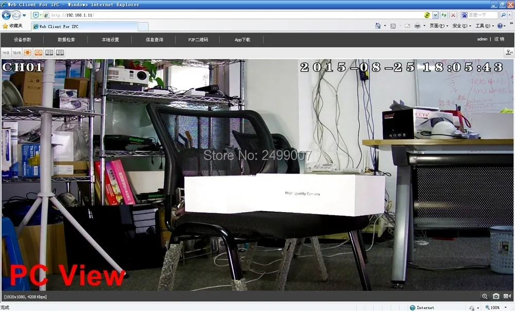The width and height of the screenshot is (515, 311).
Task: Click the Home icon in command bar
Action: [378, 26]
